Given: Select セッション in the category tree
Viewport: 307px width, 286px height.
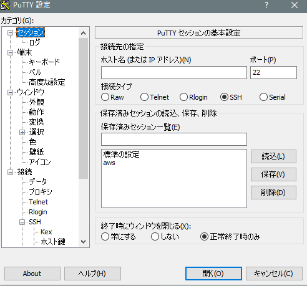Looking at the screenshot, I should (x=31, y=32).
